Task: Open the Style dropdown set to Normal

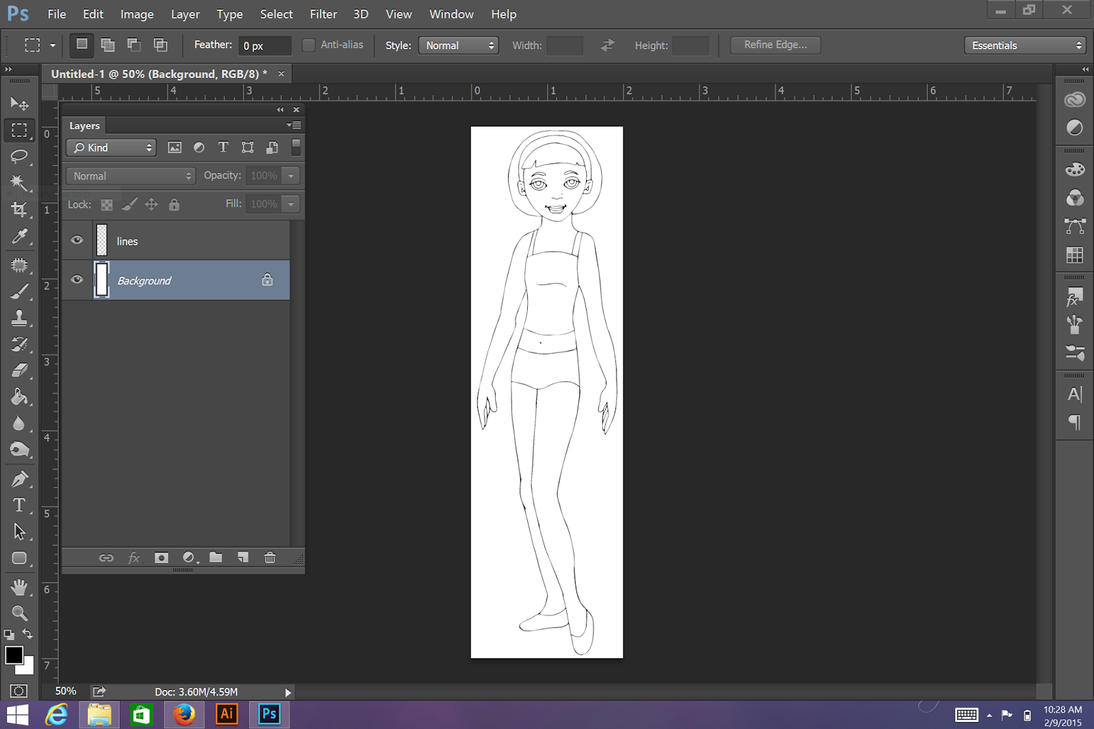Action: click(x=458, y=46)
